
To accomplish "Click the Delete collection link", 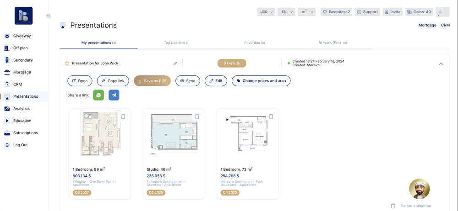I will click(x=415, y=206).
